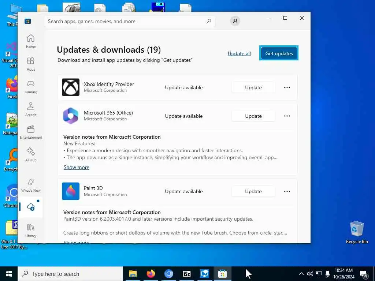Open AI Hub in the sidebar
Screen dimensions: 375x281
pos(31,155)
